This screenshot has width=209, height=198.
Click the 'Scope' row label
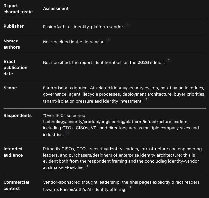click(x=10, y=88)
